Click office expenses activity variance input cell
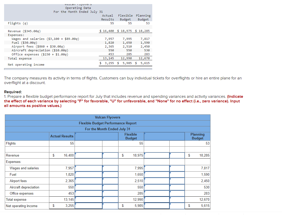282x215 pixels. click(x=157, y=194)
